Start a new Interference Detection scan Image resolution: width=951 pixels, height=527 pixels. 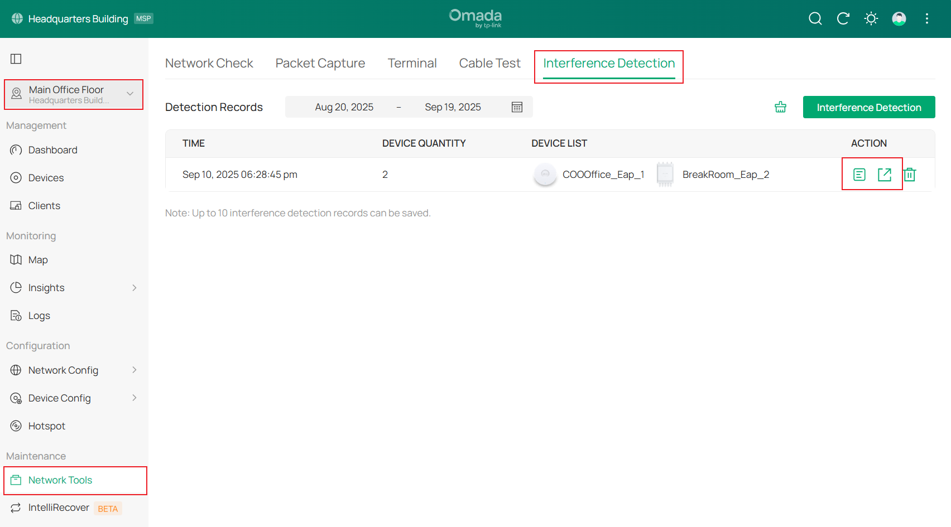coord(868,107)
